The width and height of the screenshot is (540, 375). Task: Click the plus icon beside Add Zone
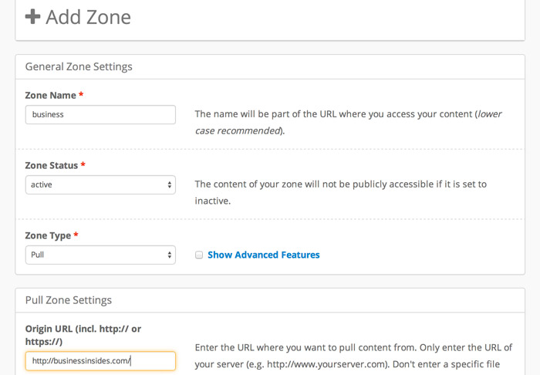[32, 17]
